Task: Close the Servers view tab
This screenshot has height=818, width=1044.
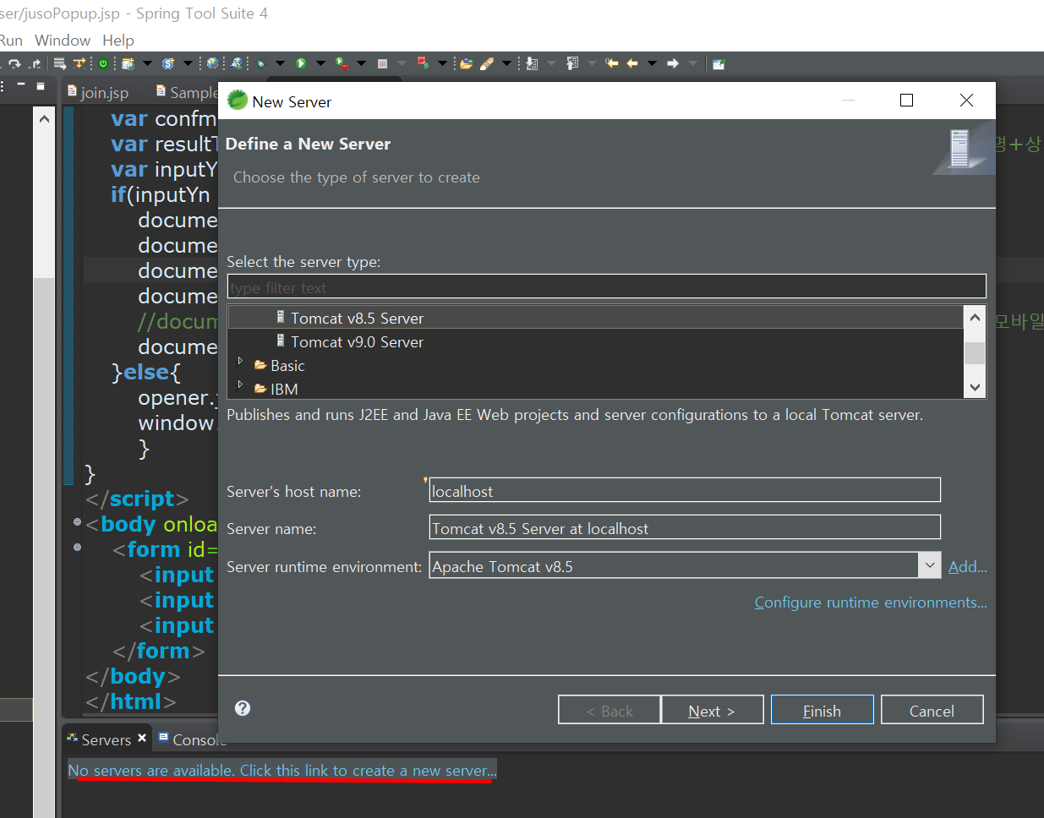Action: click(142, 738)
